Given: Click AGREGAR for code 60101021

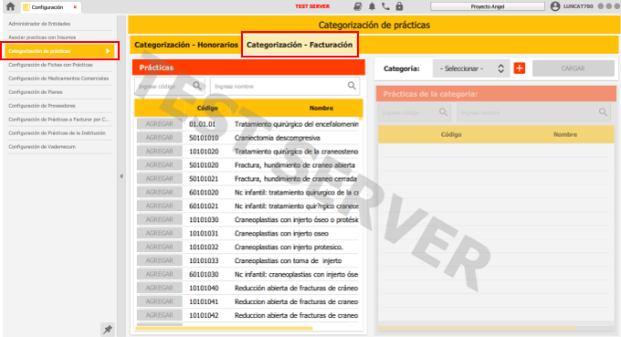Looking at the screenshot, I should click(159, 205).
